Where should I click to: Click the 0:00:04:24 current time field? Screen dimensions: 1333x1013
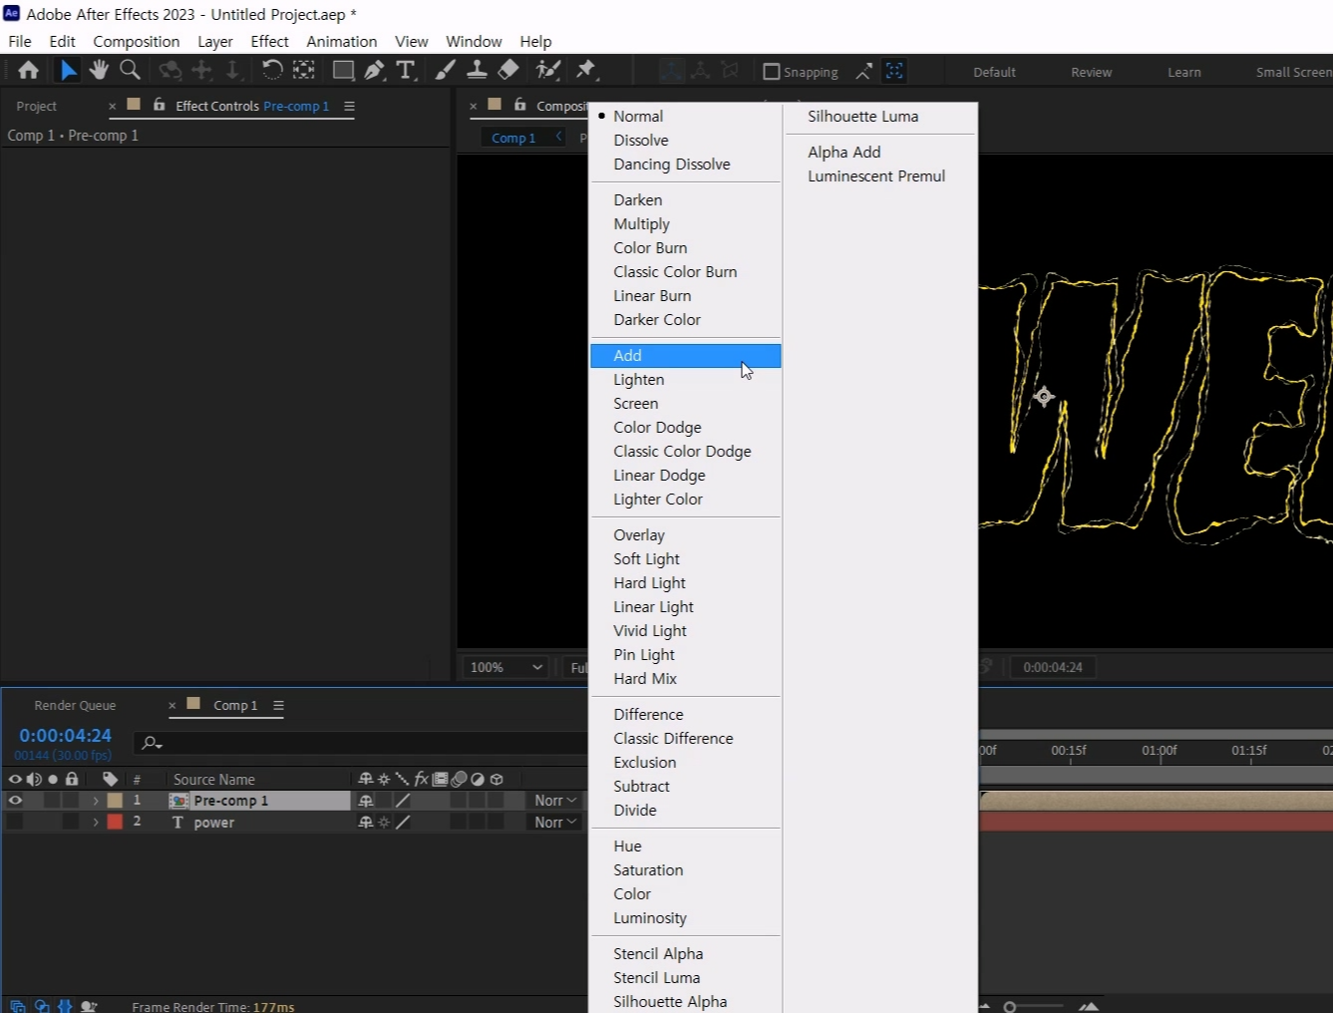pos(65,736)
